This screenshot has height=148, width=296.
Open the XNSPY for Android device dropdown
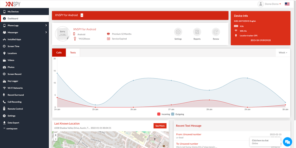point(82,15)
